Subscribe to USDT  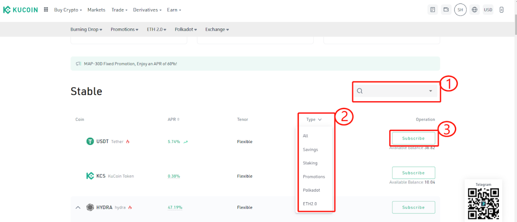tap(414, 138)
